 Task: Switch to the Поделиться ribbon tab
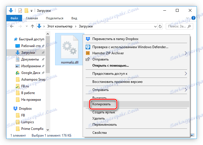55,18
